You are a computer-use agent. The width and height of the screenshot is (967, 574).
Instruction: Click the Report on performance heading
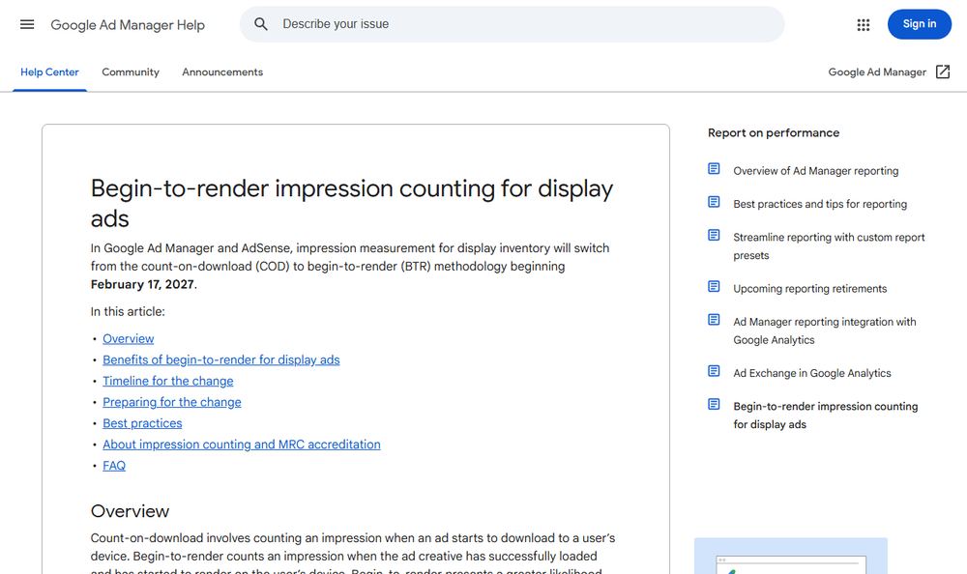click(774, 132)
